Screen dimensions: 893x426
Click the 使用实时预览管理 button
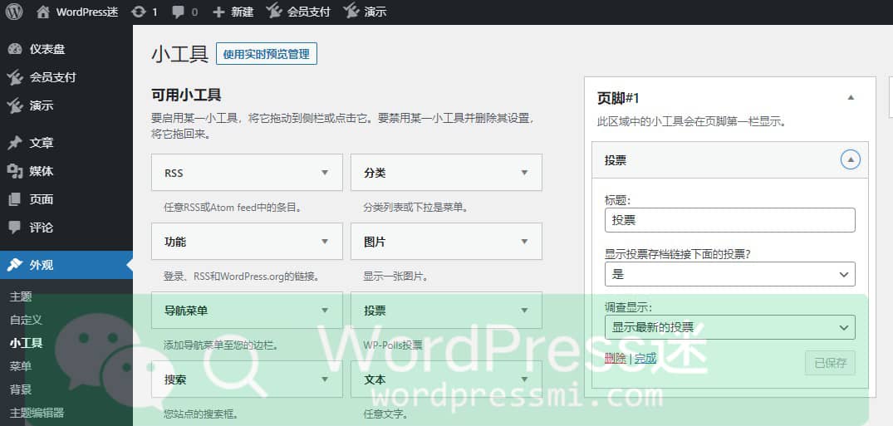coord(266,54)
